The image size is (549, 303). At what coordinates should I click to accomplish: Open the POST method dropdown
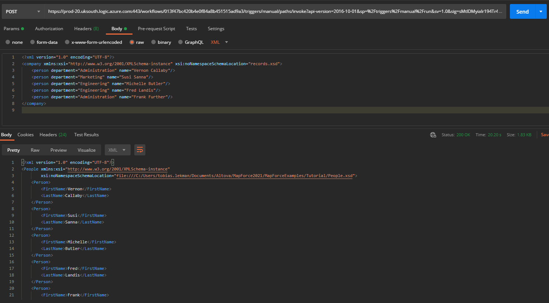[23, 11]
